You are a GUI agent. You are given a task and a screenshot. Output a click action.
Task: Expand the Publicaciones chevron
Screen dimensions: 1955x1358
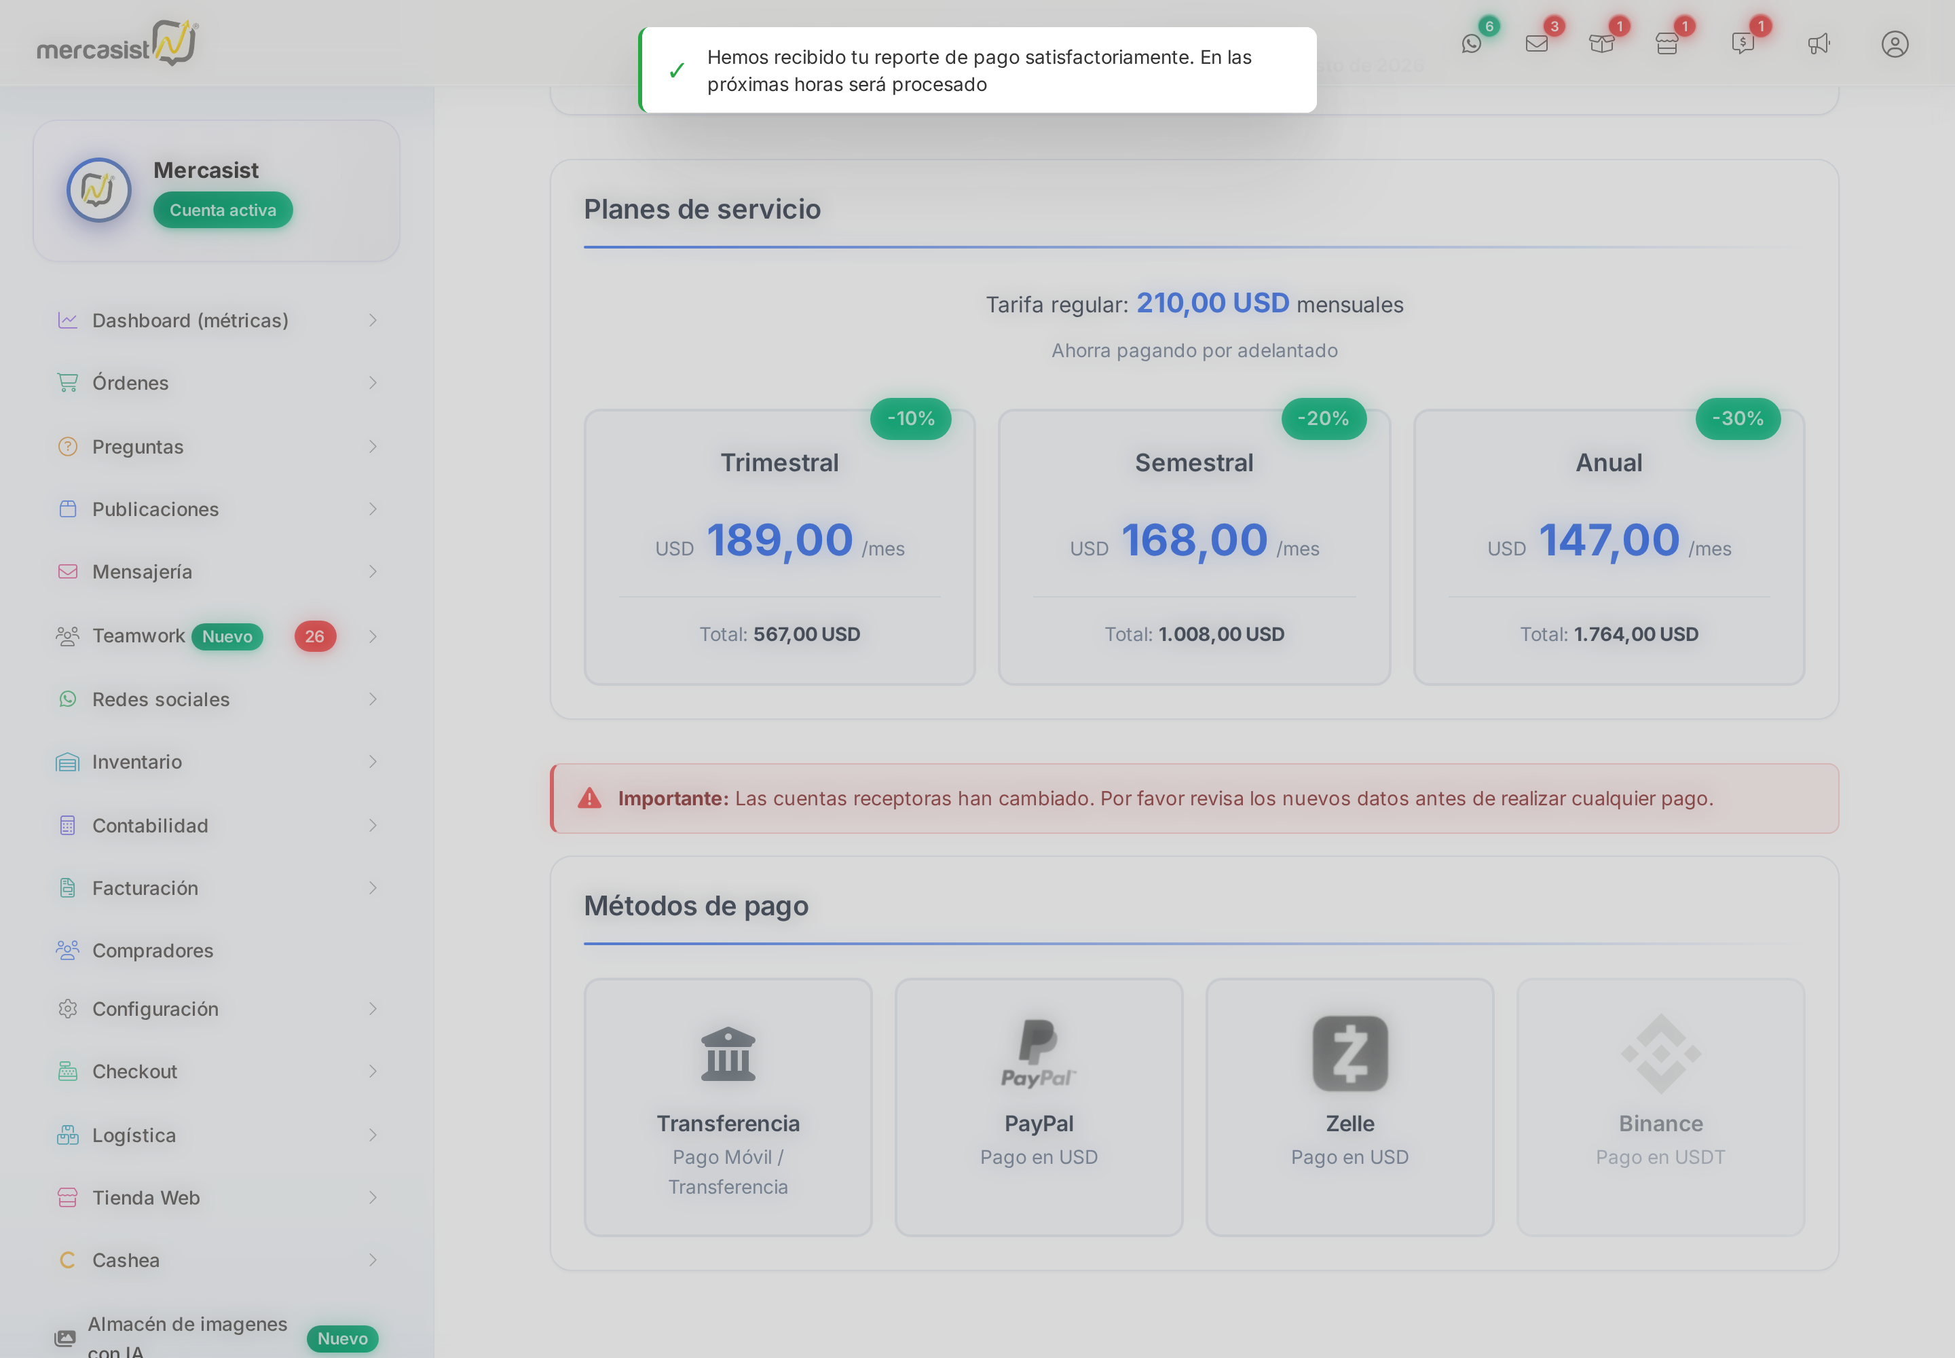[373, 509]
